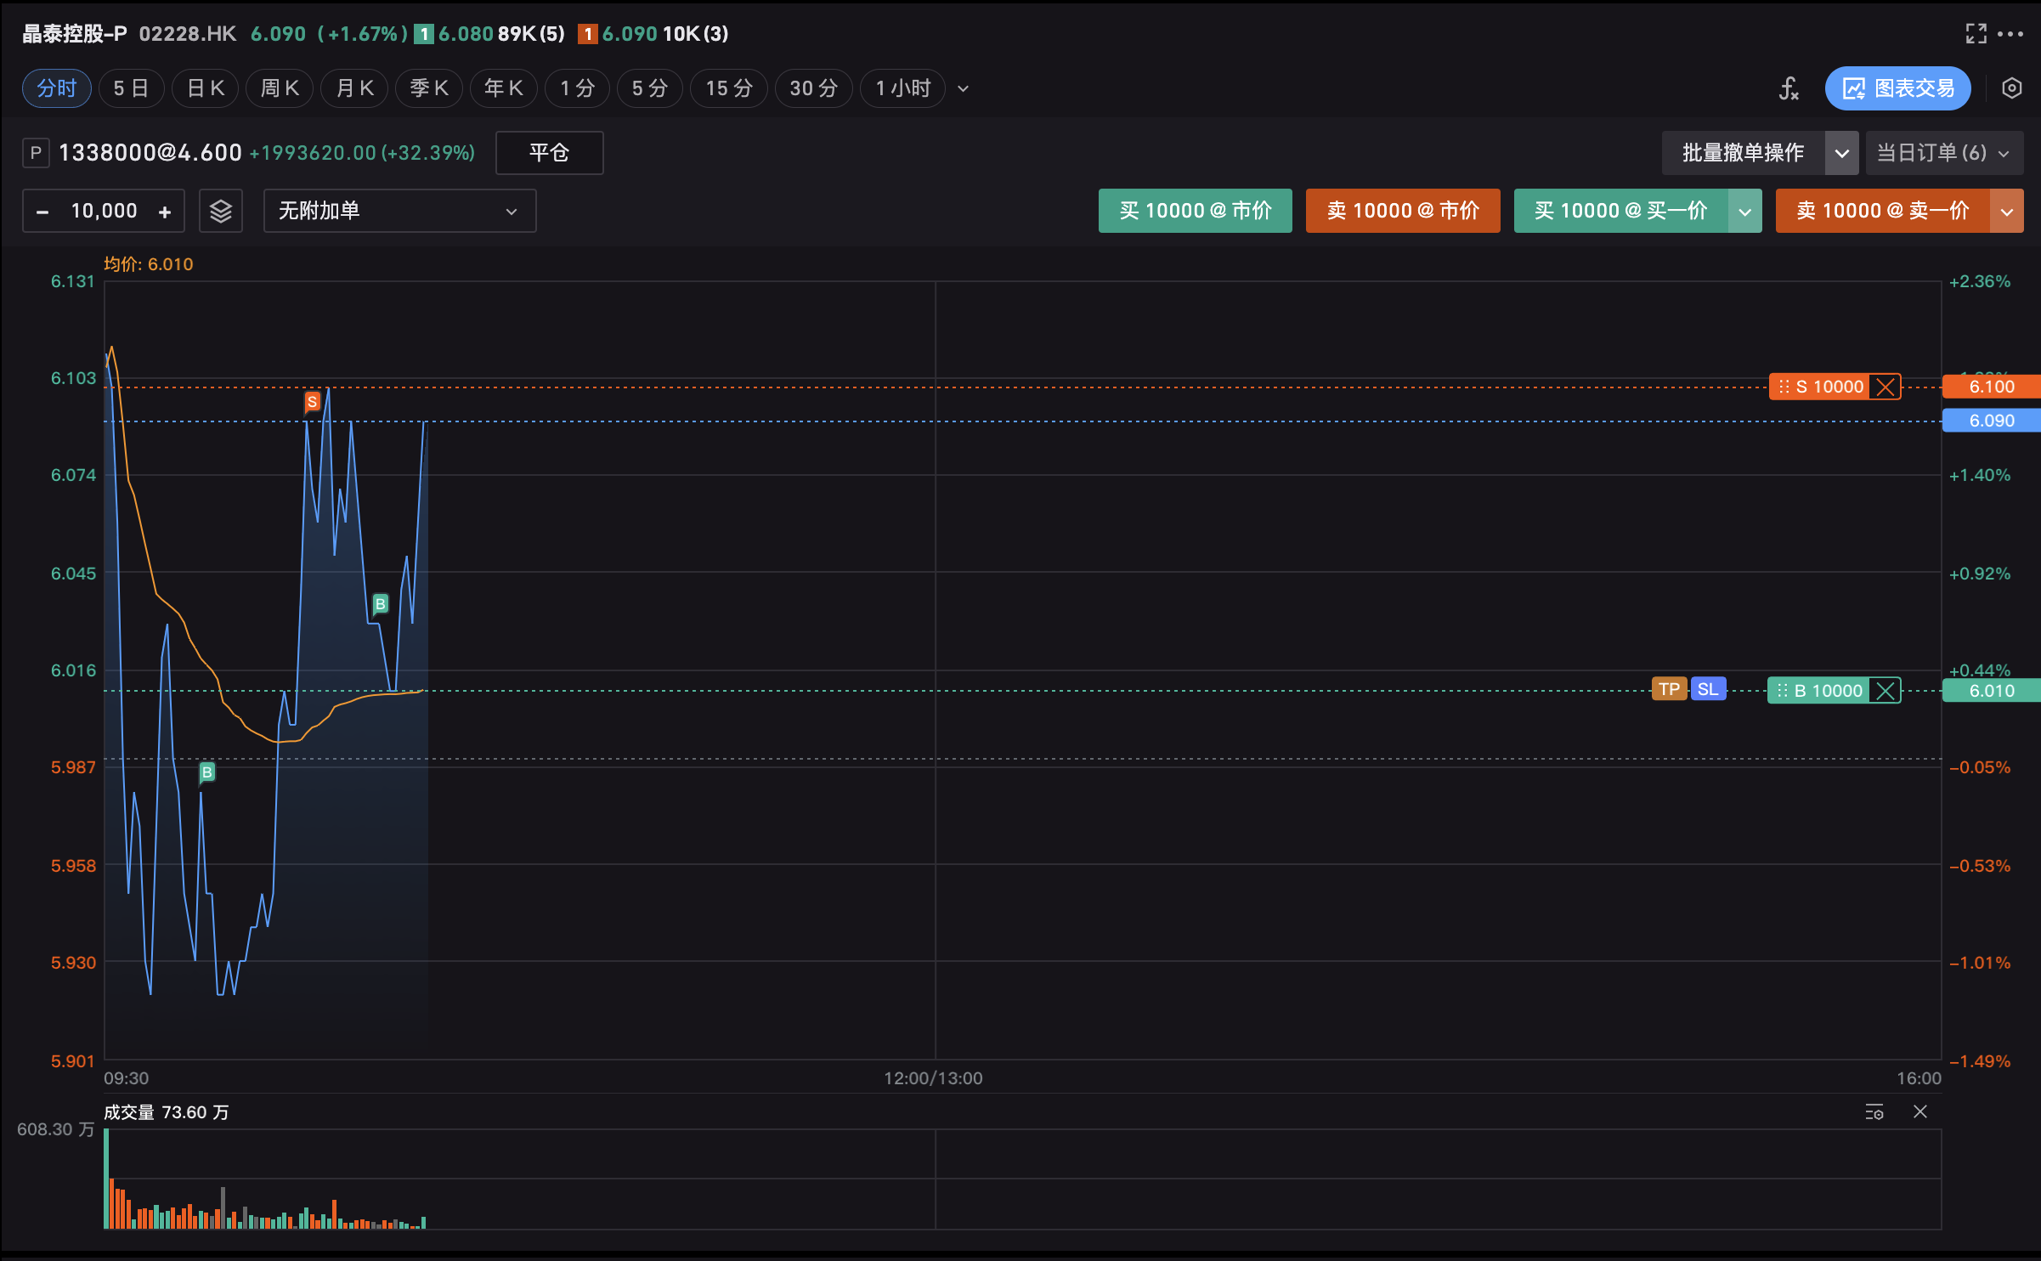Open chart settings hexagon icon
This screenshot has height=1261, width=2041.
click(x=2011, y=88)
